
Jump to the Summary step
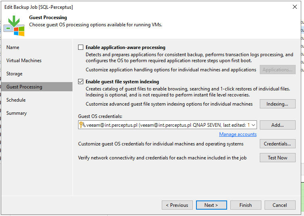16,113
